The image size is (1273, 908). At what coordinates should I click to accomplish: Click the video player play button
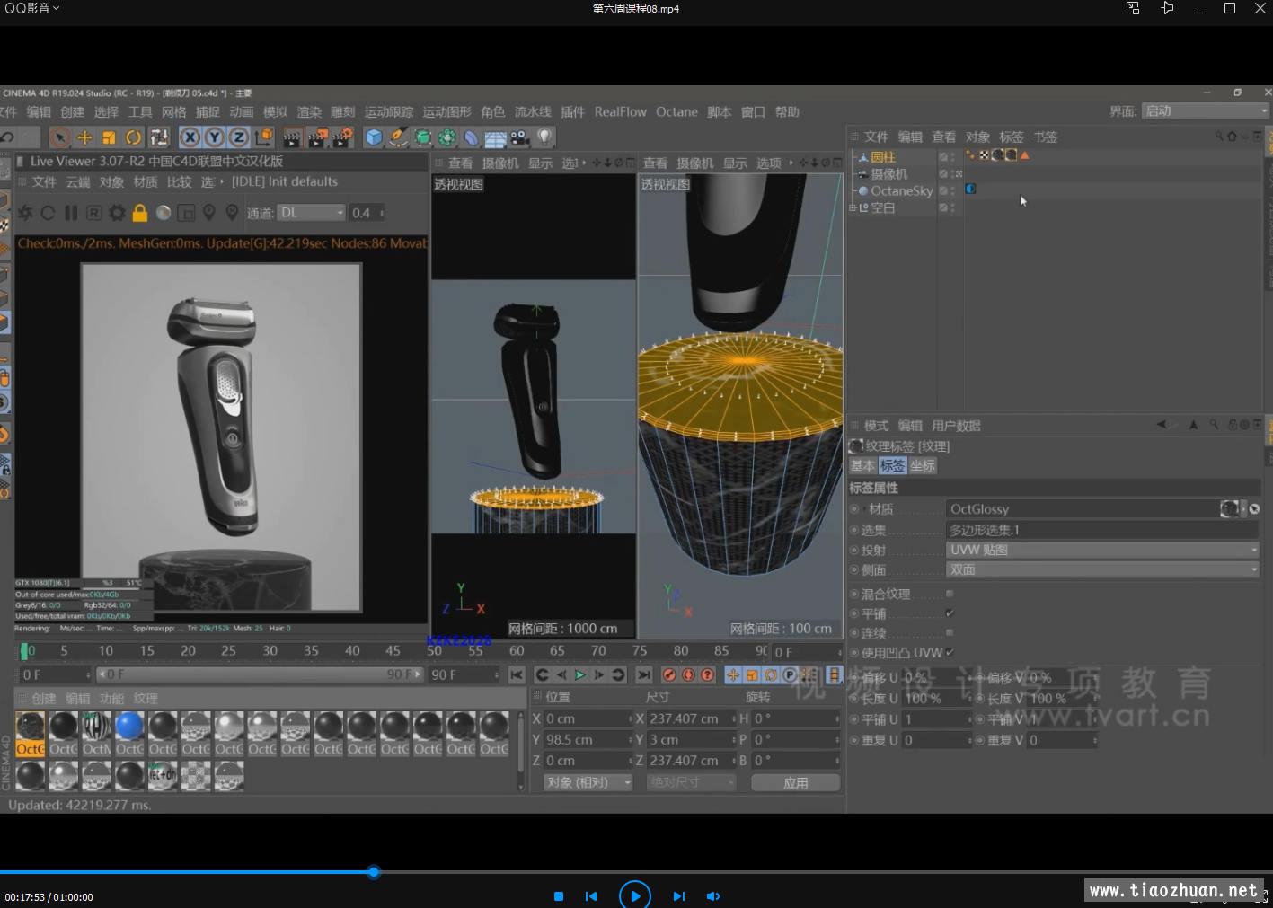634,895
